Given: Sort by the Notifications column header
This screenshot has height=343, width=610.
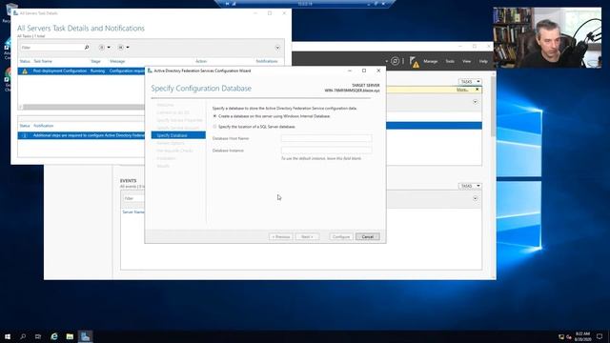Looking at the screenshot, I should click(x=267, y=61).
